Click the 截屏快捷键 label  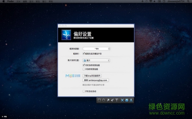point(74,49)
